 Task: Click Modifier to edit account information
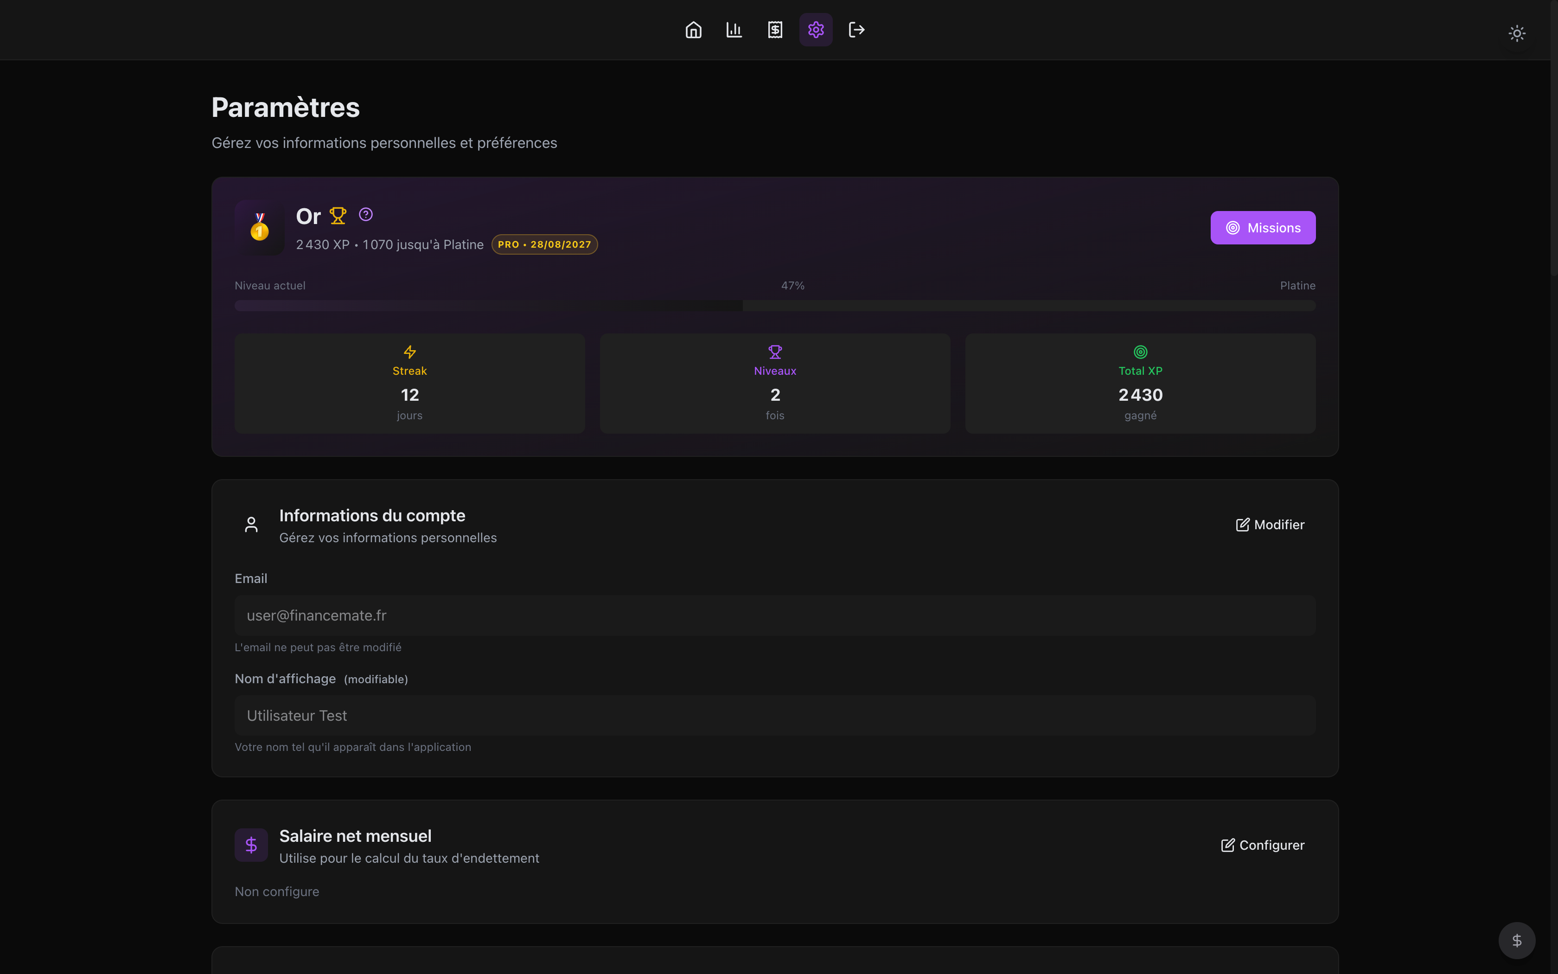1270,525
